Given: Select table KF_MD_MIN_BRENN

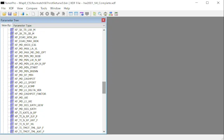Looking at the screenshot, I should (x=27, y=71).
